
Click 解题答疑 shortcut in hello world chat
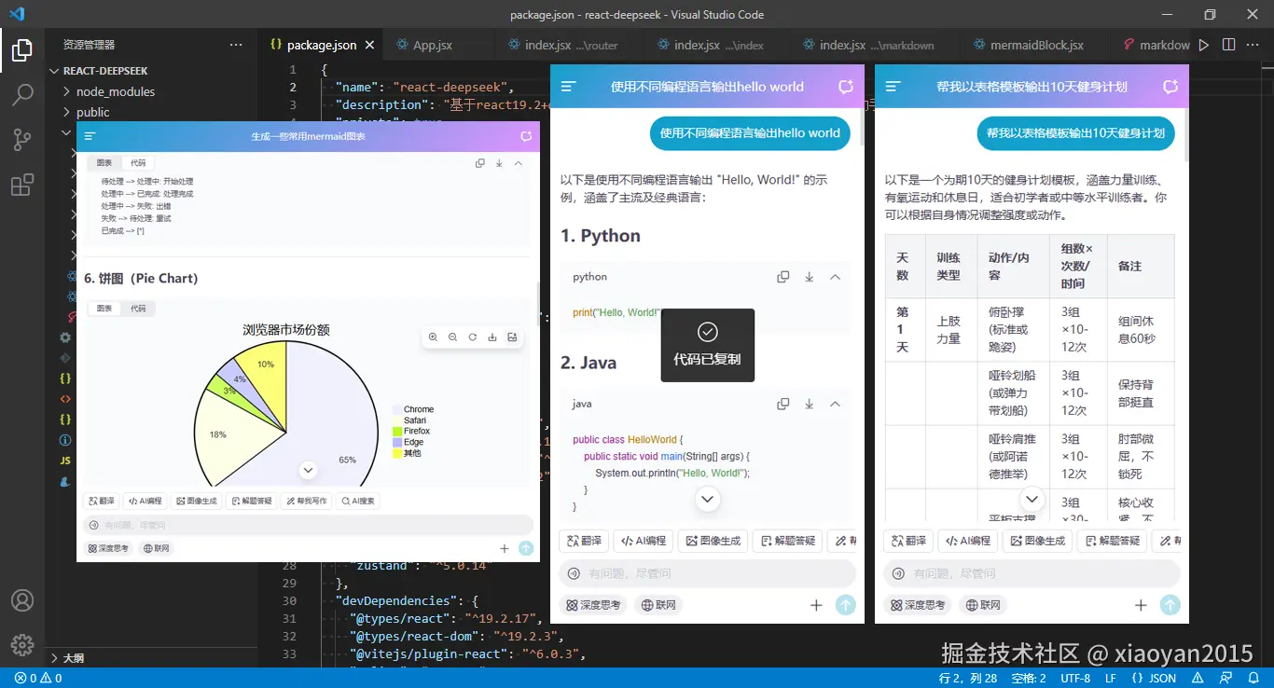click(788, 541)
